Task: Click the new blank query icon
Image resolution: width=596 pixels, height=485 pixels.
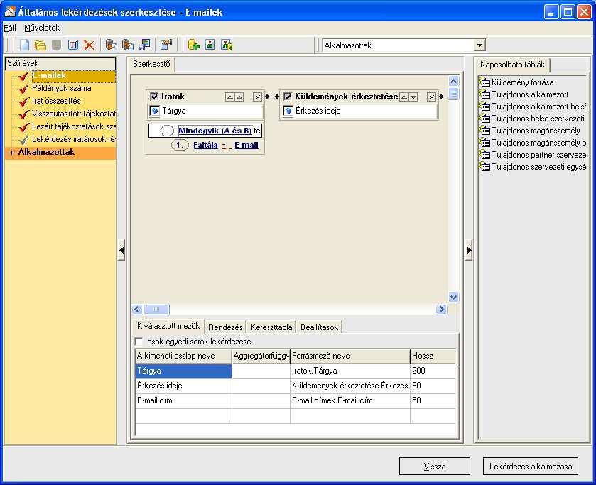Action: tap(24, 45)
